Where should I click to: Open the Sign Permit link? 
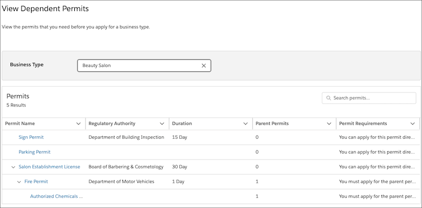click(31, 137)
